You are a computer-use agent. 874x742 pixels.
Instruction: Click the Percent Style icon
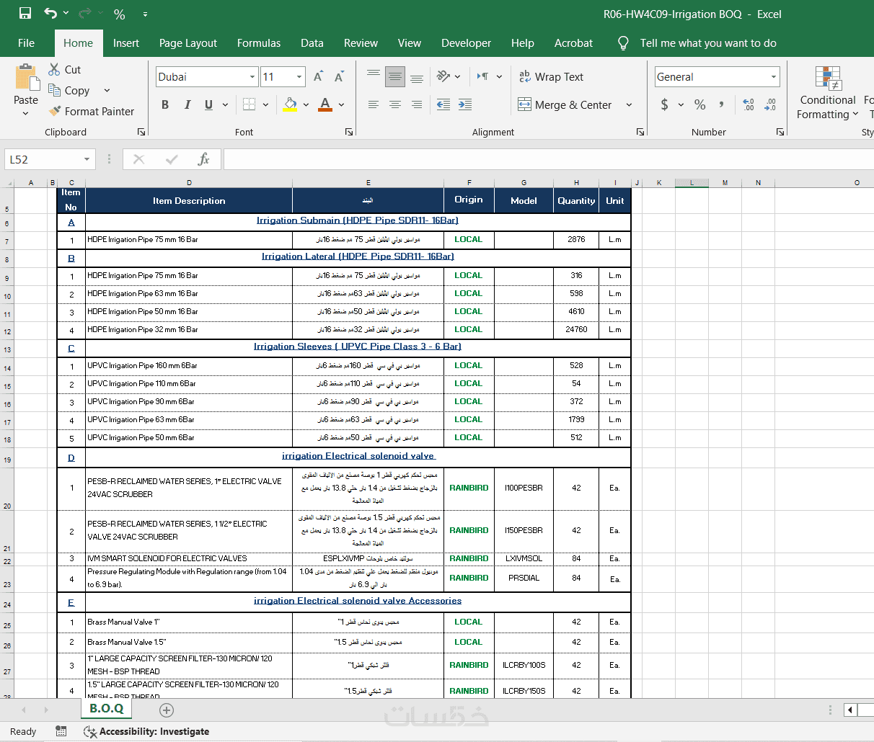pos(699,104)
